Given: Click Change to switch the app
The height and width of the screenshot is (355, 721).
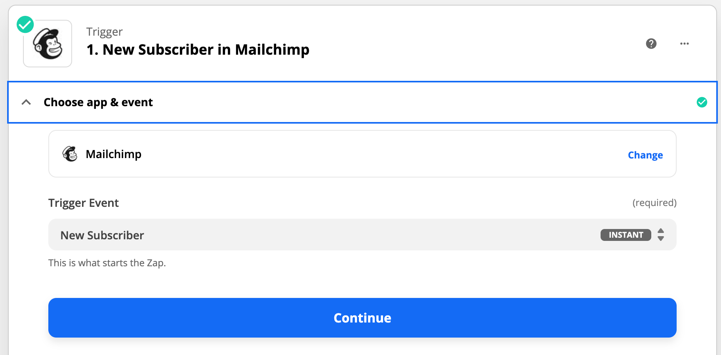Looking at the screenshot, I should click(x=645, y=155).
